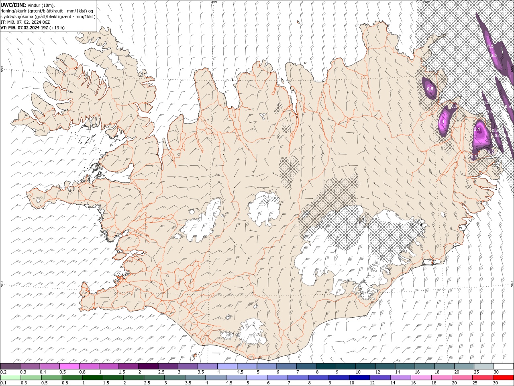This screenshot has width=514, height=386.
Task: Pick the lower legend swatch between 25 and 30
Action: point(483,378)
